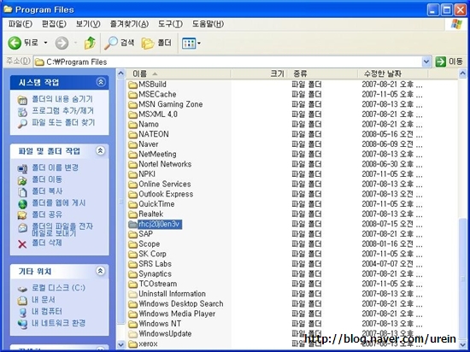Select the MSXML 4.0 folder icon
The image size is (470, 352).
(132, 114)
